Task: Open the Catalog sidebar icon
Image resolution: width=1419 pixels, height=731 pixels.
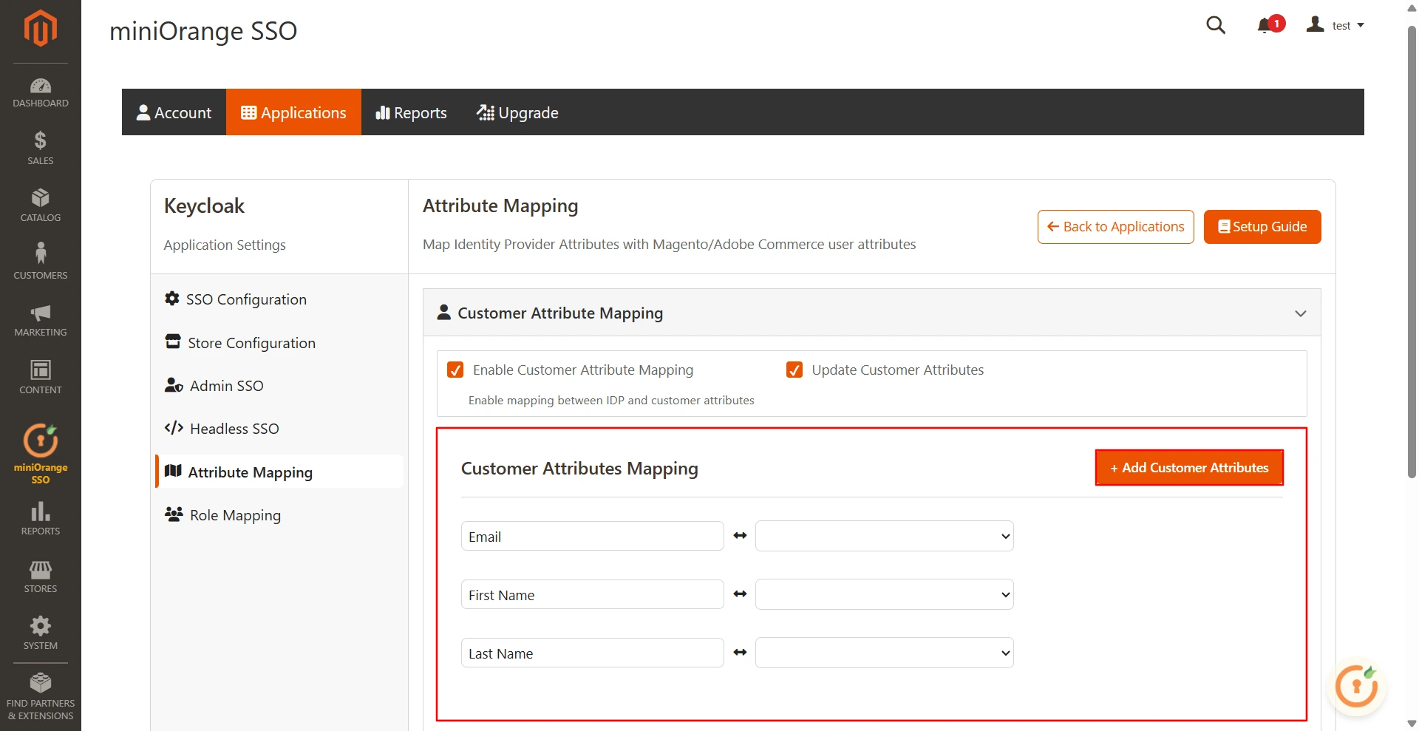Action: [40, 205]
